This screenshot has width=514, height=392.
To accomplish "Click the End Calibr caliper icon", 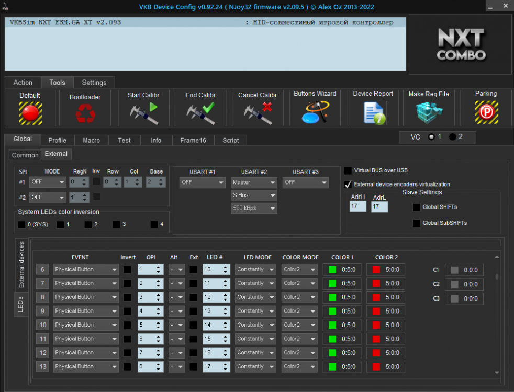I will (200, 113).
